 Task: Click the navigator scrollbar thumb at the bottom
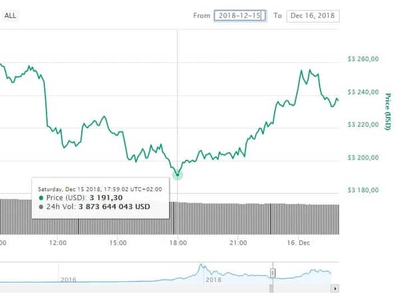coord(271,289)
